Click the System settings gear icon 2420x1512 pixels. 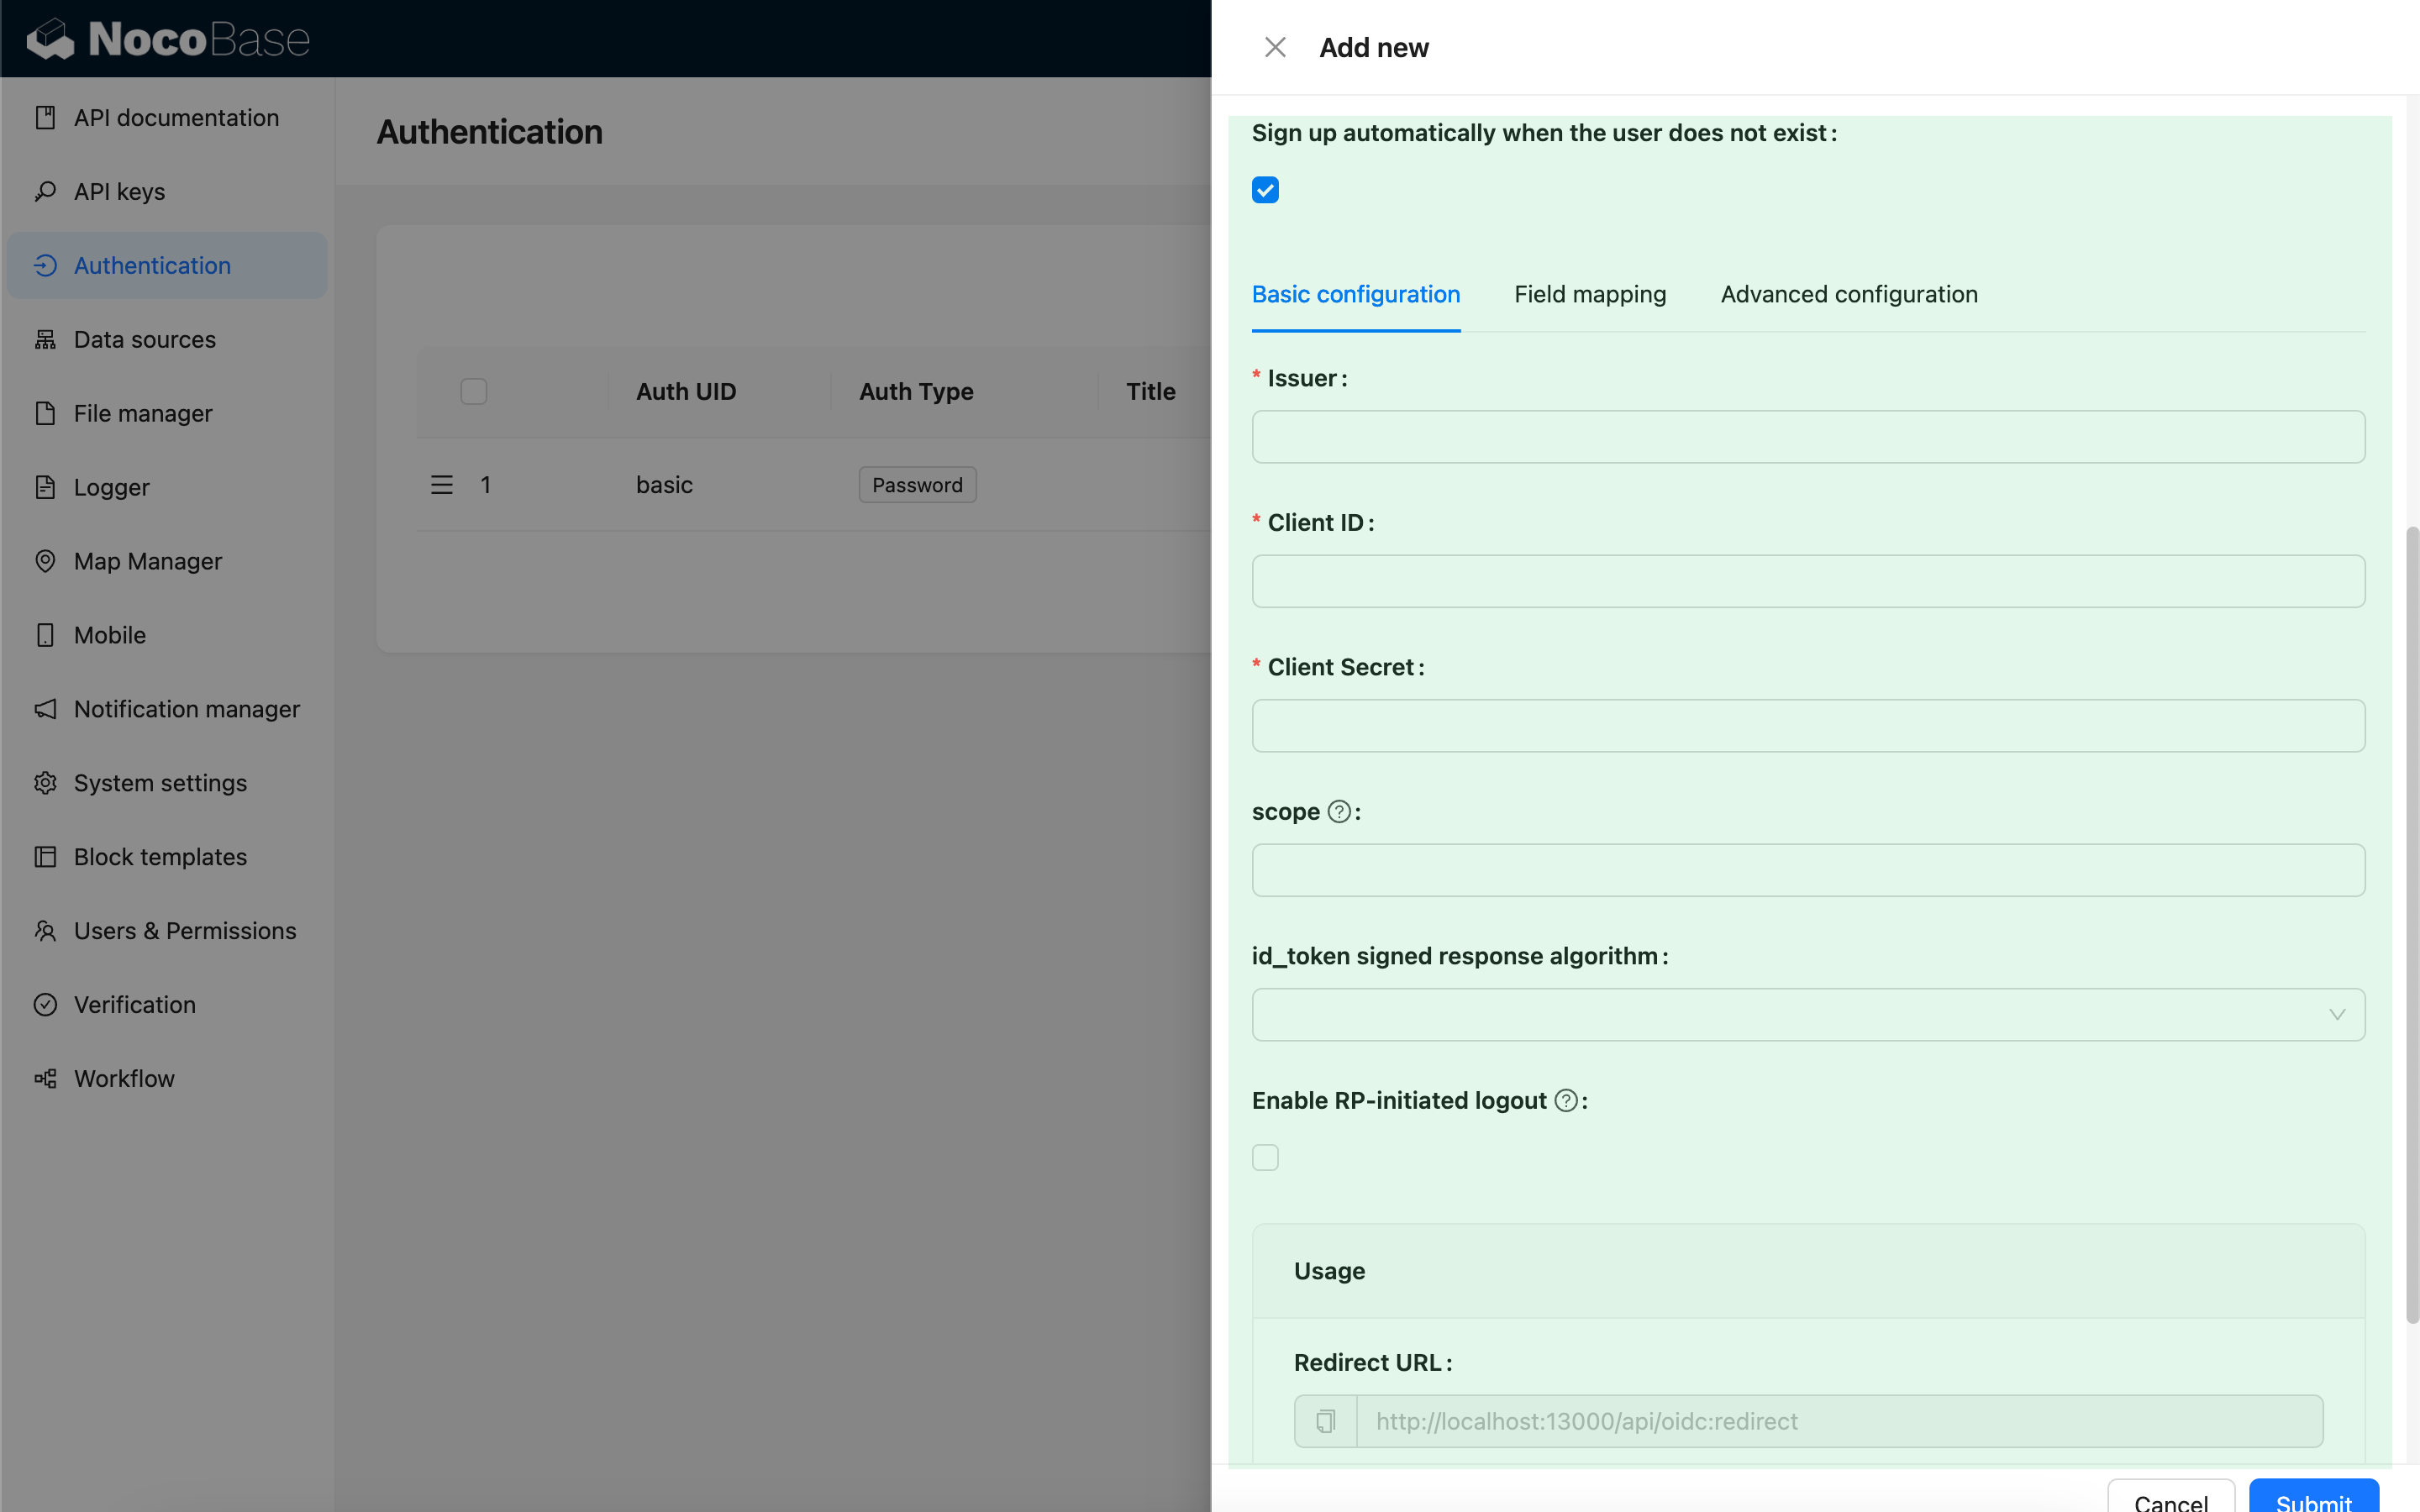45,783
